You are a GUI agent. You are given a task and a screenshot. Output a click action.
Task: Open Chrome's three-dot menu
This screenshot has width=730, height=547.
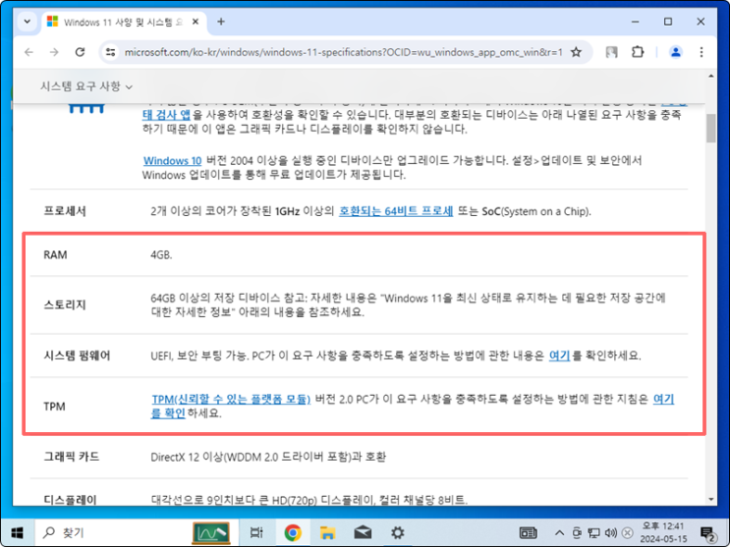coord(702,52)
